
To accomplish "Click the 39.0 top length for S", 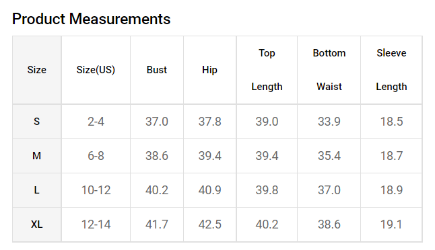I will tap(267, 122).
